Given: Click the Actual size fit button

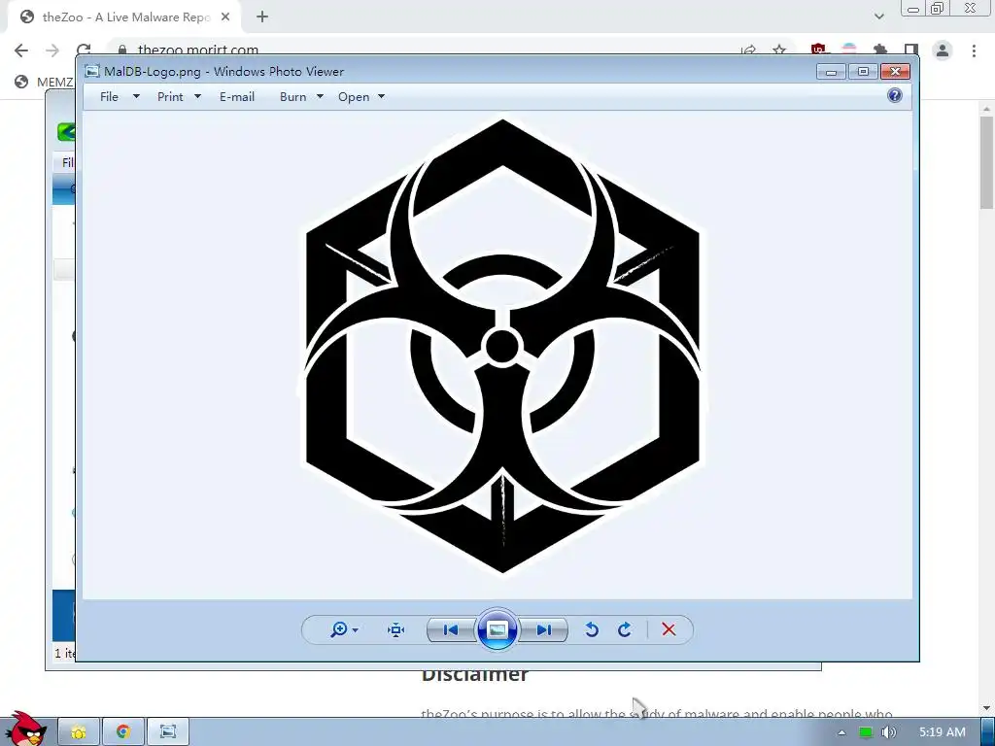Looking at the screenshot, I should (396, 629).
